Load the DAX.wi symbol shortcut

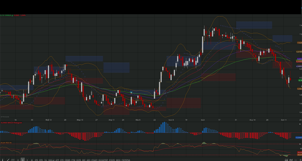[x=51, y=160]
